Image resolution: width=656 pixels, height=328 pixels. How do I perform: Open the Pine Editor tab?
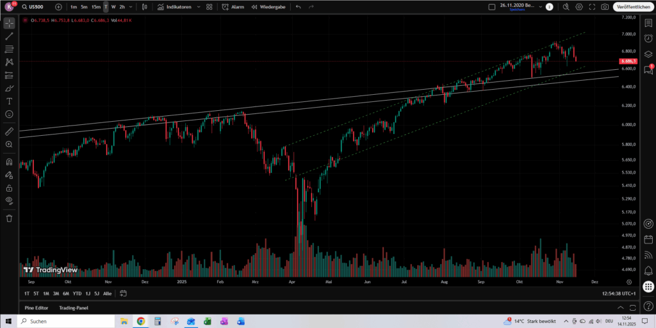[37, 307]
